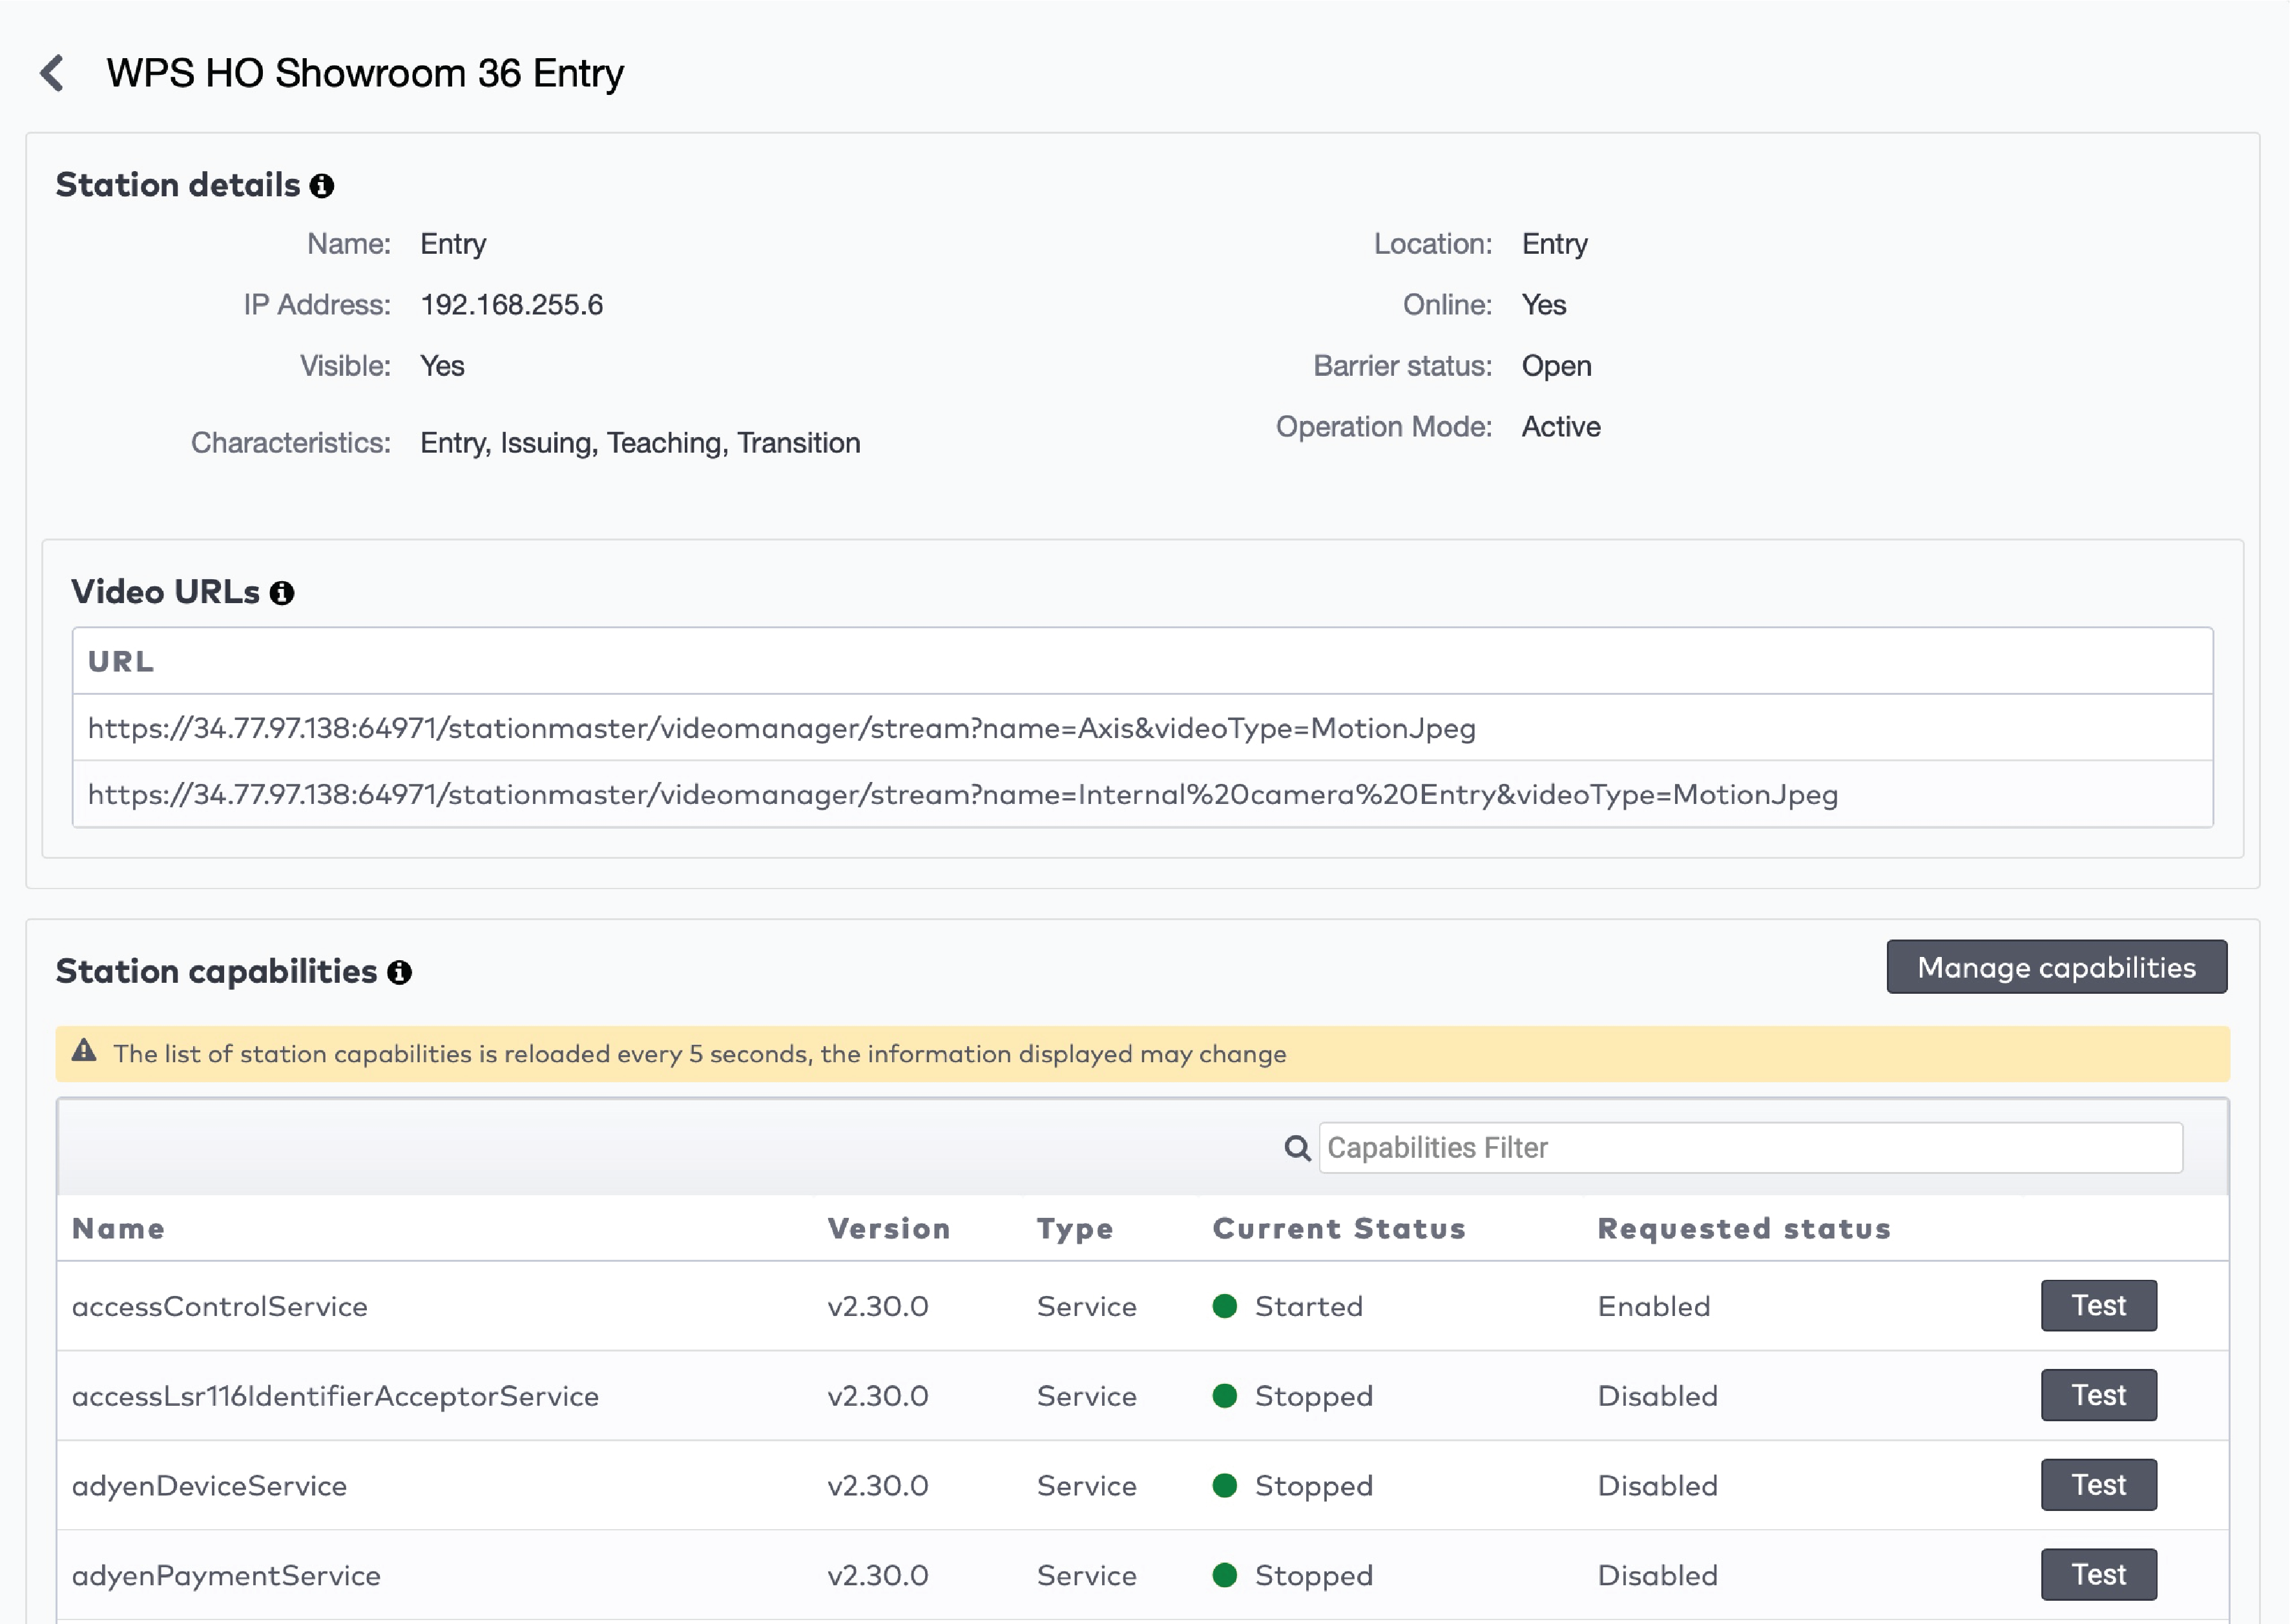This screenshot has width=2290, height=1624.
Task: Test the adyenPaymentService capability
Action: (2098, 1574)
